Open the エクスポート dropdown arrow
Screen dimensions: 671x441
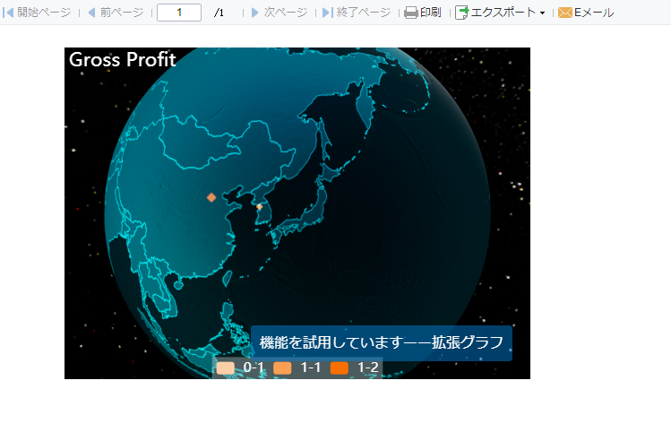pos(542,13)
